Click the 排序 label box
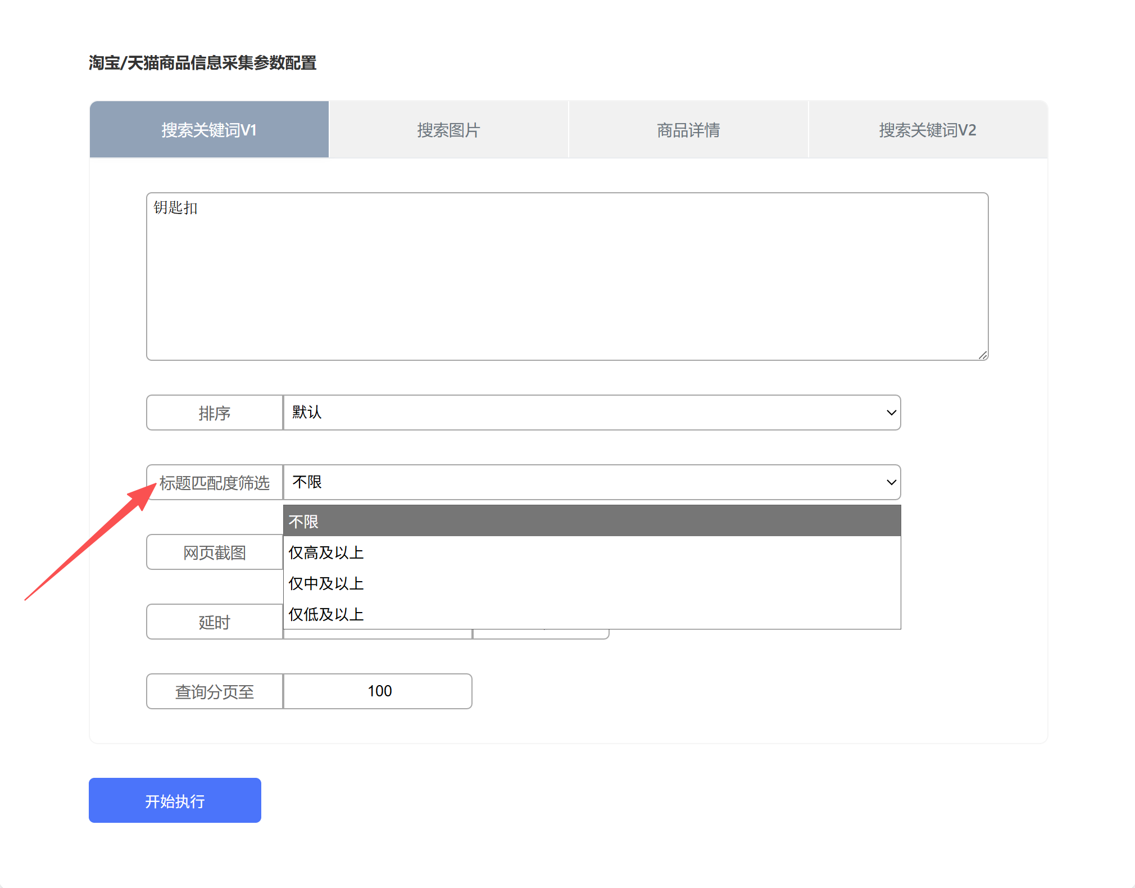 (215, 413)
